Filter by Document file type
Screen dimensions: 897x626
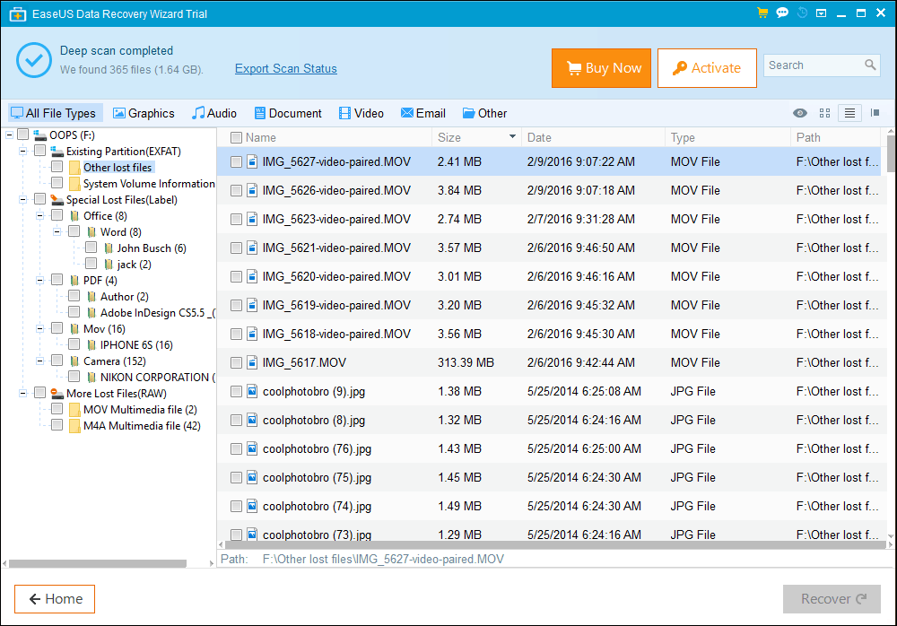pyautogui.click(x=288, y=113)
